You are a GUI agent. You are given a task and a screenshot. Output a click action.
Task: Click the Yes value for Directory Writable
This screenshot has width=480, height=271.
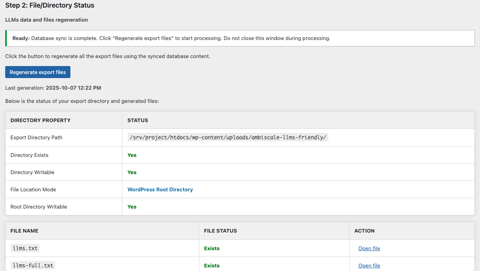click(x=132, y=173)
